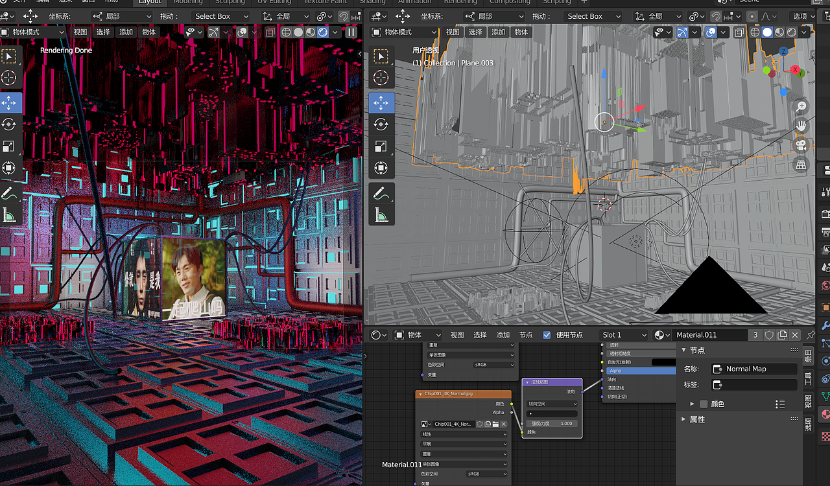Image resolution: width=830 pixels, height=486 pixels.
Task: Open the 选项 dropdown in the top-right header
Action: coord(803,16)
